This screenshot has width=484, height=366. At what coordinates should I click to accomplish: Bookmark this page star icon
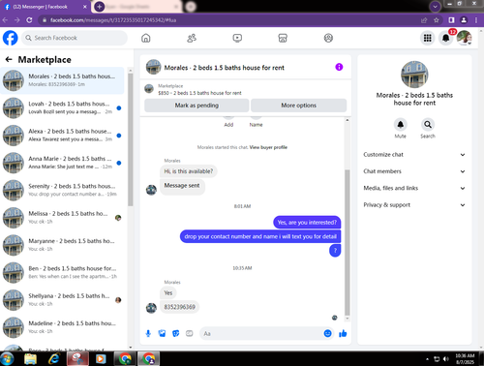click(437, 20)
